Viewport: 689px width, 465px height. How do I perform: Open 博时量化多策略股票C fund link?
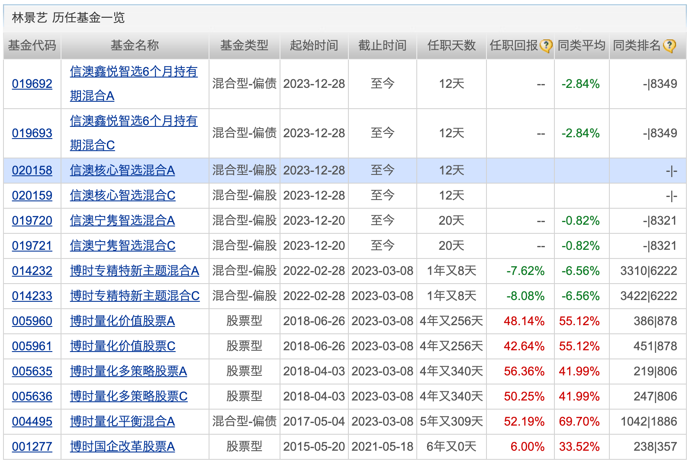pyautogui.click(x=129, y=396)
